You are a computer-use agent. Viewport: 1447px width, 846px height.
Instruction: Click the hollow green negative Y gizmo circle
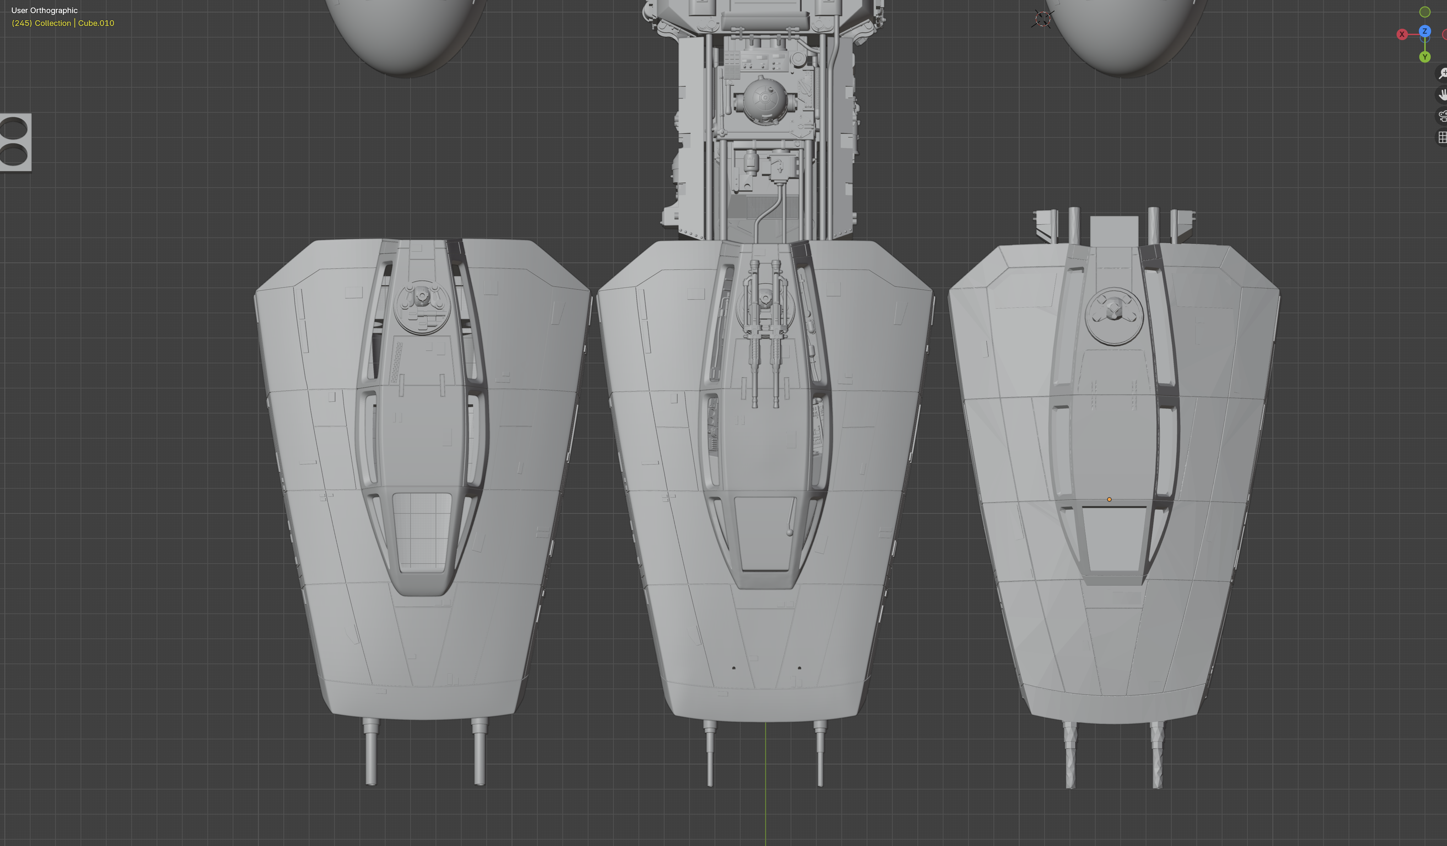[1425, 12]
